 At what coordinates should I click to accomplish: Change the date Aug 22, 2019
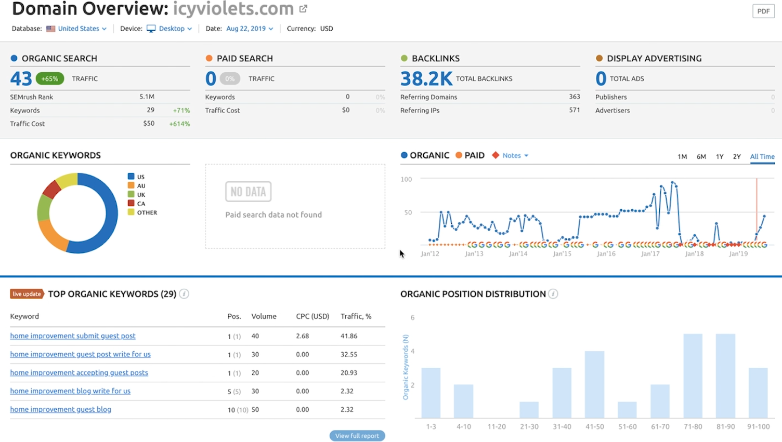tap(250, 29)
